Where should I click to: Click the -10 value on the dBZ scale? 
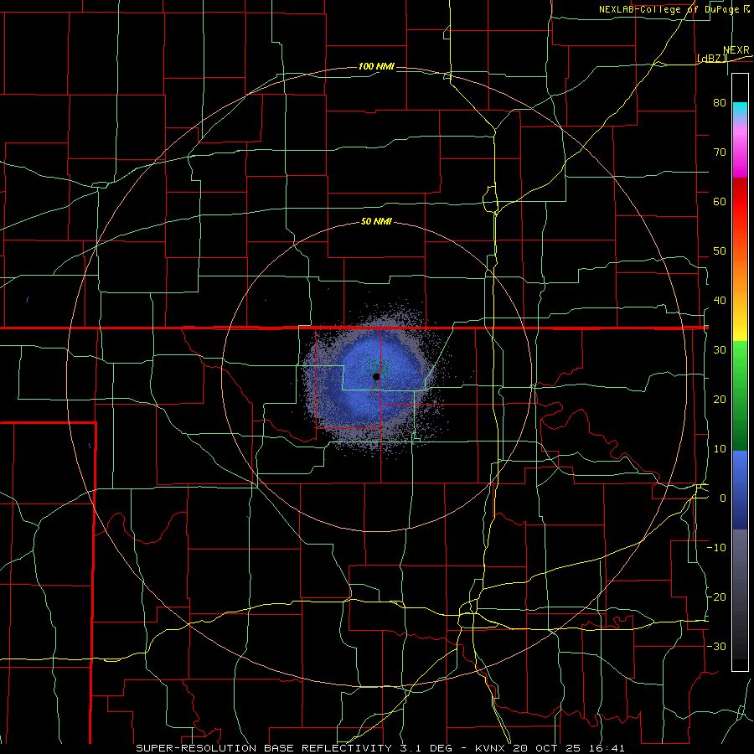tap(716, 548)
